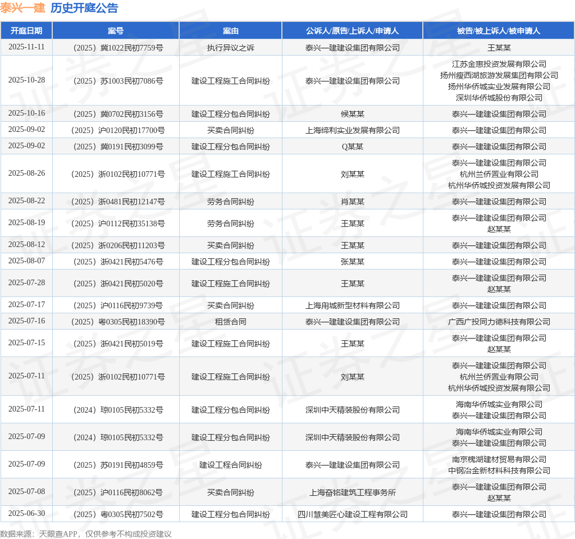Select the 公诉人/原告/上诉人/申请人 column header
Viewport: 575px width, 539px height.
tap(353, 31)
